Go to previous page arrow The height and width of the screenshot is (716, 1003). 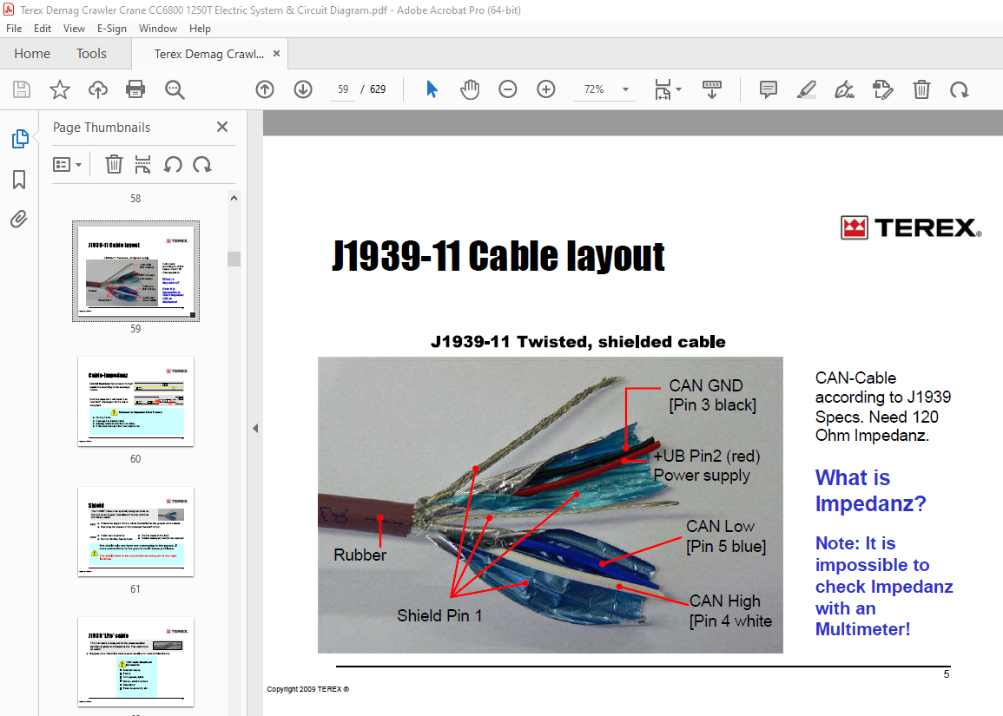point(265,89)
